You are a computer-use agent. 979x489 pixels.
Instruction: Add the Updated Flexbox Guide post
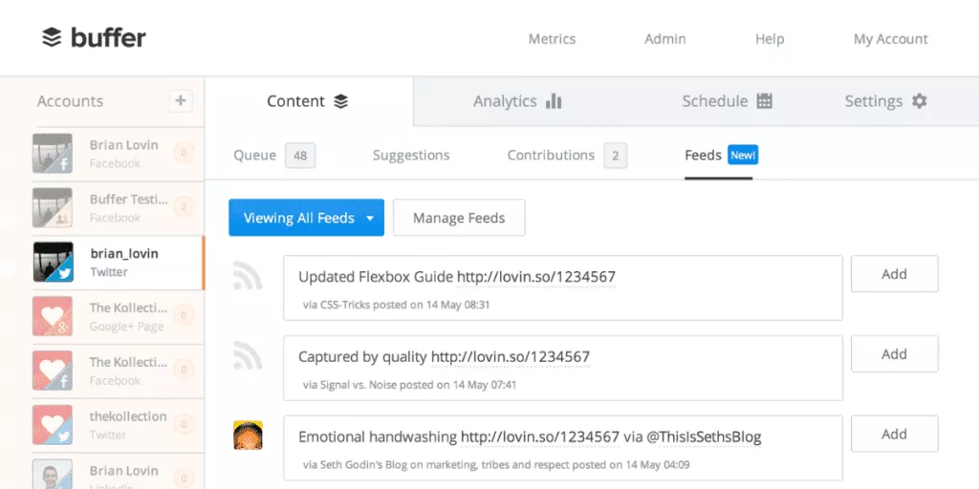click(894, 274)
